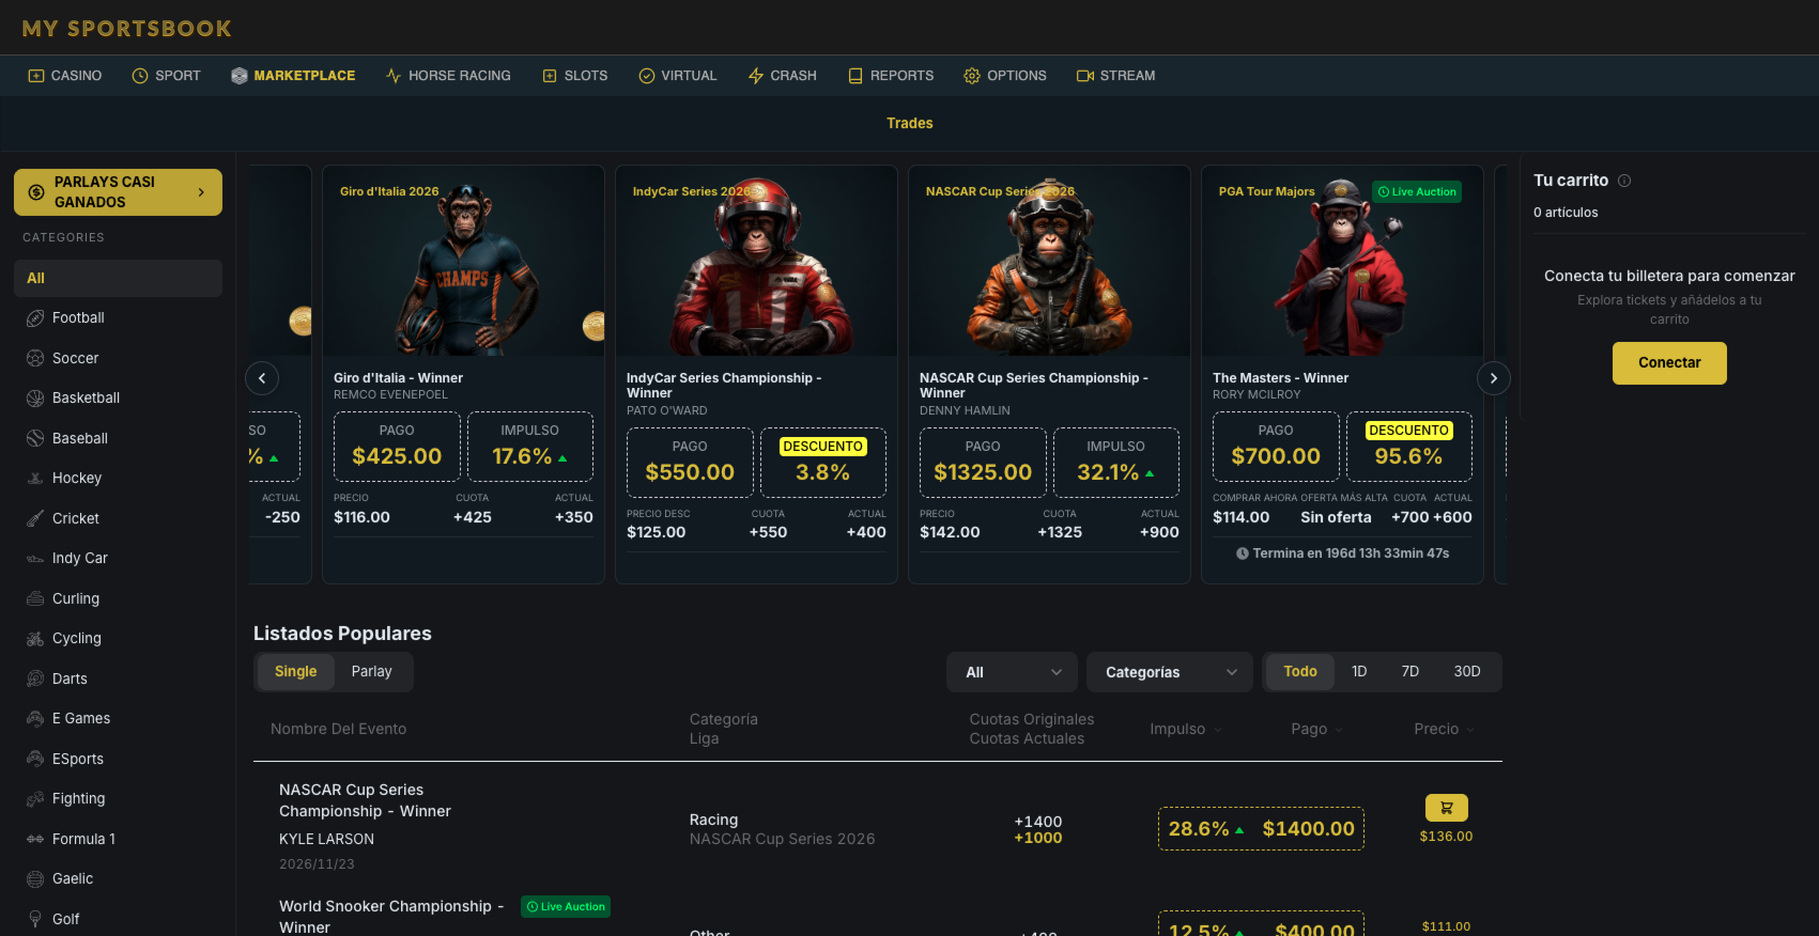Click the Conectar wallet button
Image resolution: width=1819 pixels, height=936 pixels.
pos(1669,363)
